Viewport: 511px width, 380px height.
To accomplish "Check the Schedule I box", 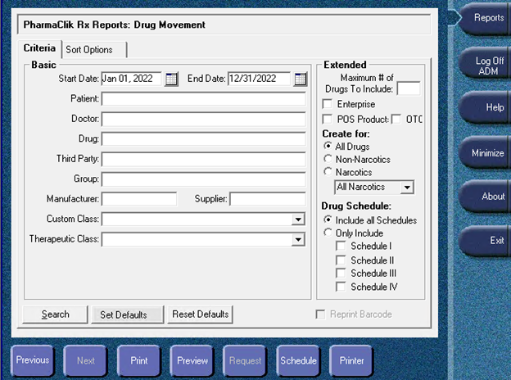I will 341,246.
